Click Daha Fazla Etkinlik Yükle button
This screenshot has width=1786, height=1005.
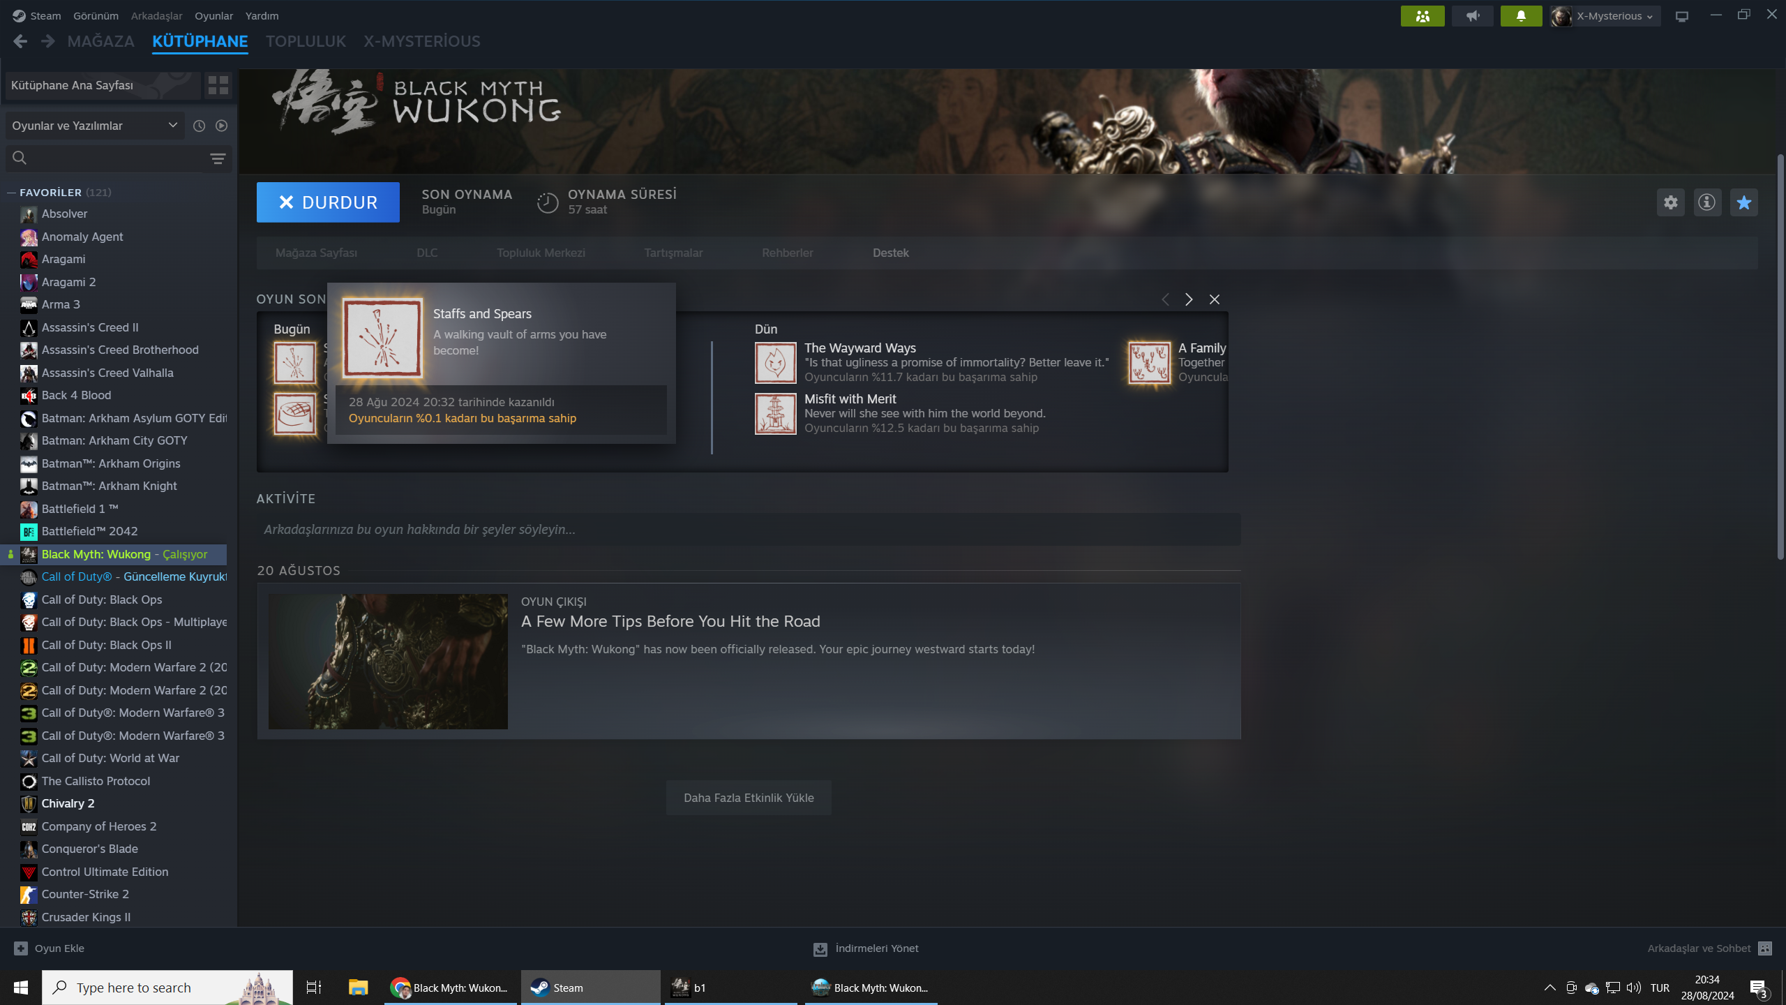[x=749, y=798]
